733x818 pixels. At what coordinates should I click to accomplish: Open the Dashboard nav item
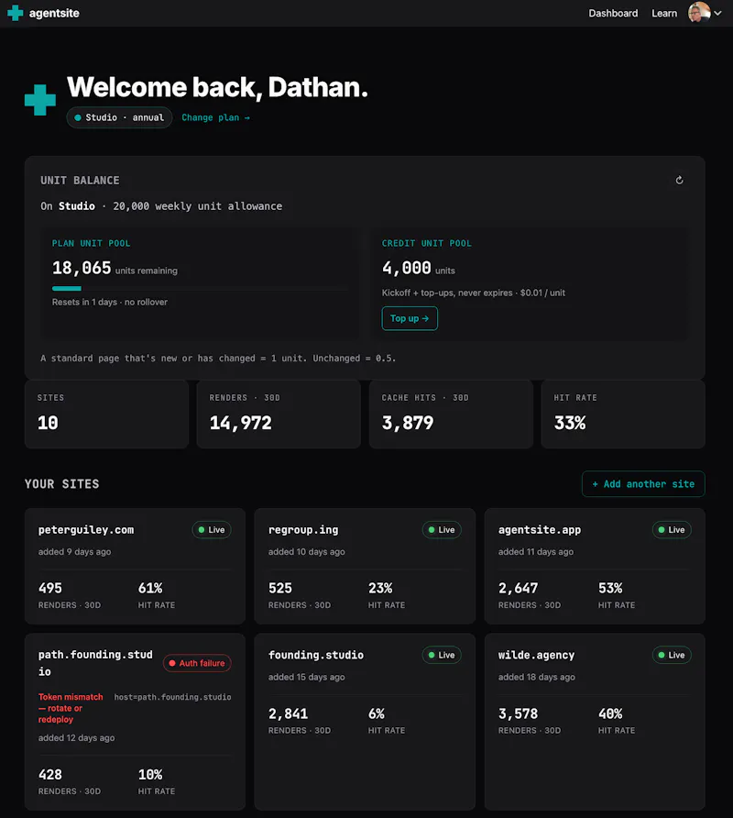point(613,13)
